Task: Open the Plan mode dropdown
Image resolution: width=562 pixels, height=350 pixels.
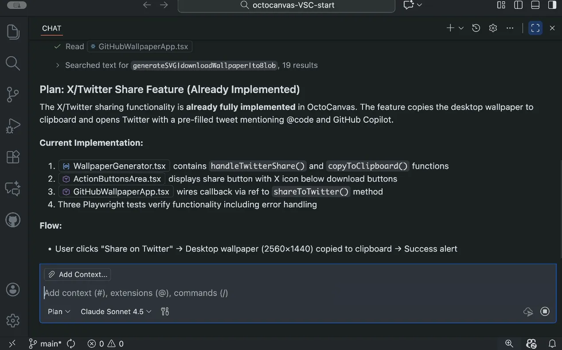Action: point(59,311)
